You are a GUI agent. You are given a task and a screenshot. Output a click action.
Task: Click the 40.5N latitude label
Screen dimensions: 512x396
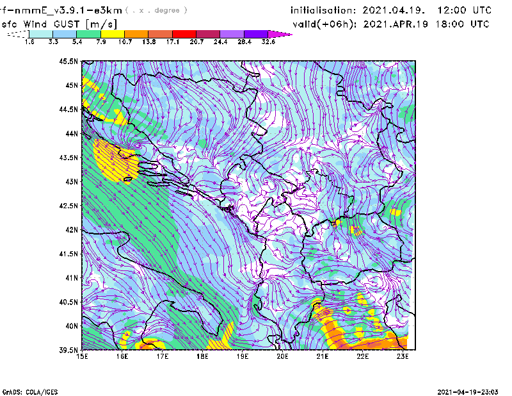[x=68, y=302]
